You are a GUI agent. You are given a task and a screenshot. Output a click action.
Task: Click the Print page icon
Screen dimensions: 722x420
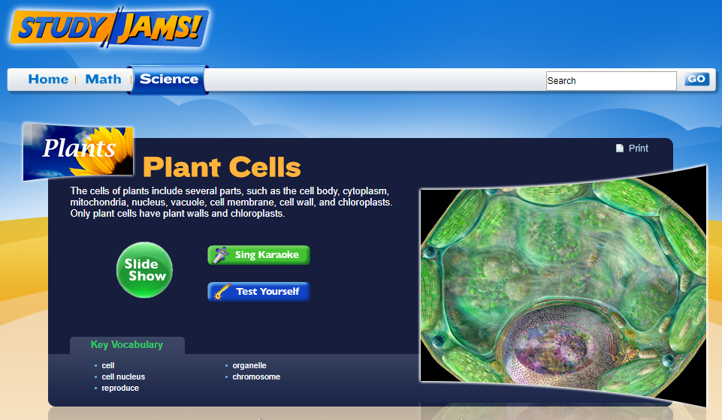tap(620, 148)
